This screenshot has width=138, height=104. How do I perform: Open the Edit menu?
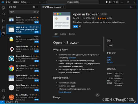pos(16,2)
